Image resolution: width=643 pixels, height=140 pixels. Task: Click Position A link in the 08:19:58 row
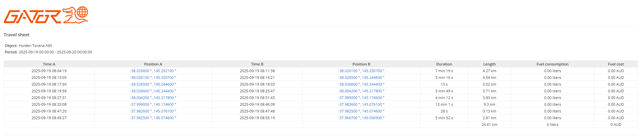click(x=153, y=91)
